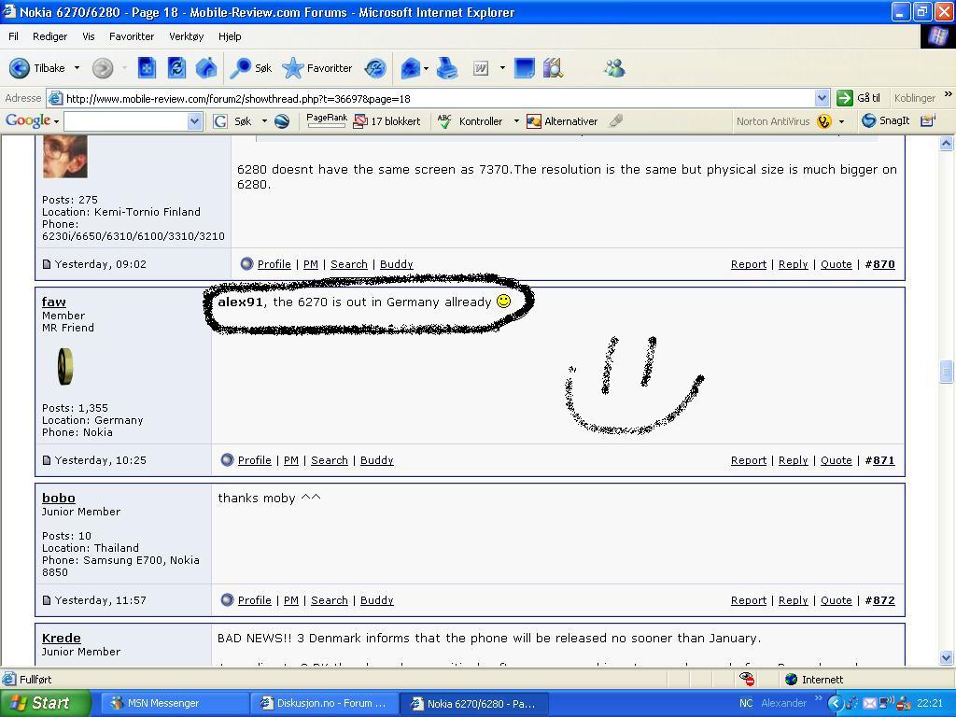Viewport: 956px width, 717px height.
Task: Click the Mail envelope toolbar icon
Action: tap(411, 68)
